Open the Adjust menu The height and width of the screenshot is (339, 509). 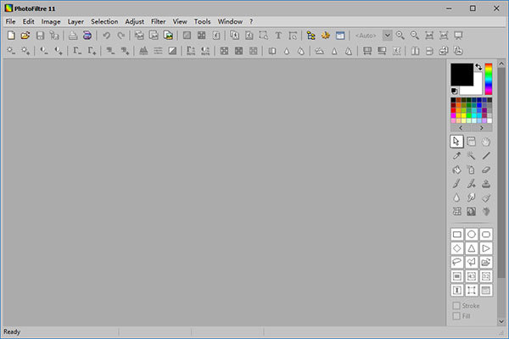134,22
